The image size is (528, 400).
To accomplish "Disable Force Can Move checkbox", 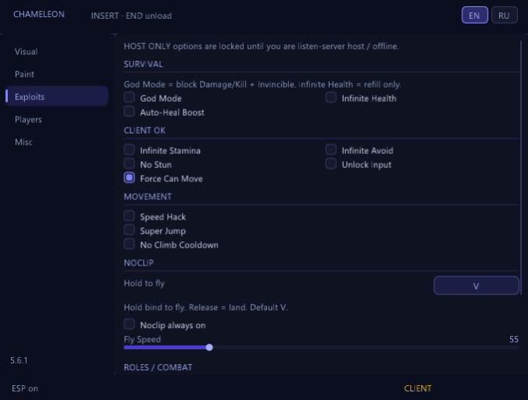I will coord(130,178).
